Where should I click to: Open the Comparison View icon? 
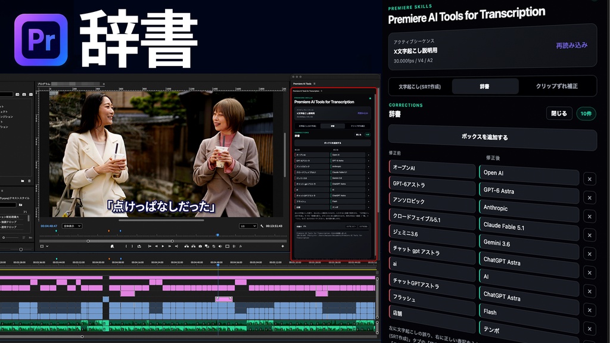coord(207,246)
